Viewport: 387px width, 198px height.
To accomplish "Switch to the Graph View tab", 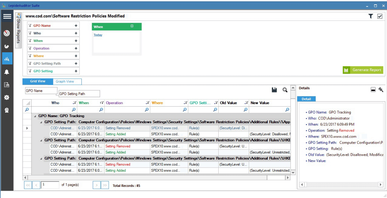I will pos(67,82).
